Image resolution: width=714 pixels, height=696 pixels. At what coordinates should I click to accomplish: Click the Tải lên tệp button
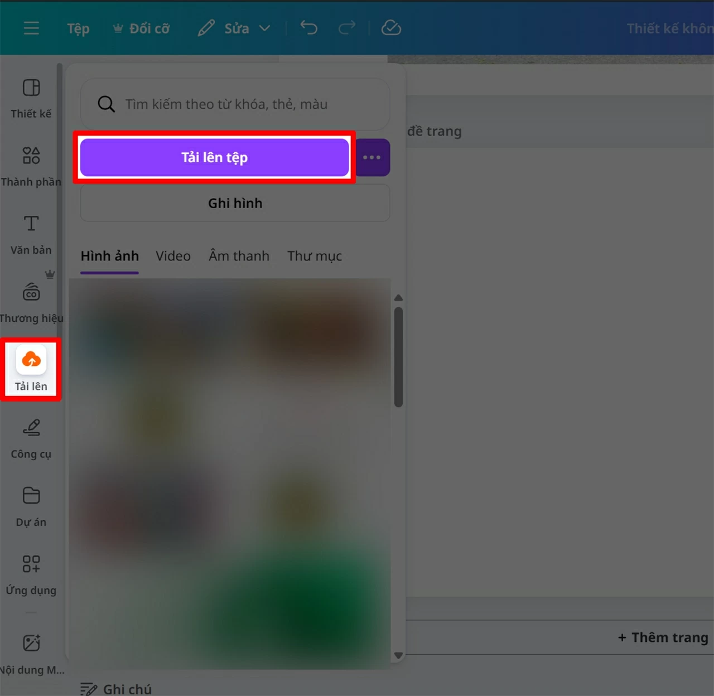[214, 157]
